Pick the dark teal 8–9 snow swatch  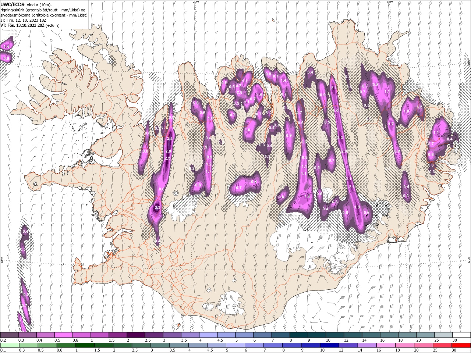tap(299, 335)
